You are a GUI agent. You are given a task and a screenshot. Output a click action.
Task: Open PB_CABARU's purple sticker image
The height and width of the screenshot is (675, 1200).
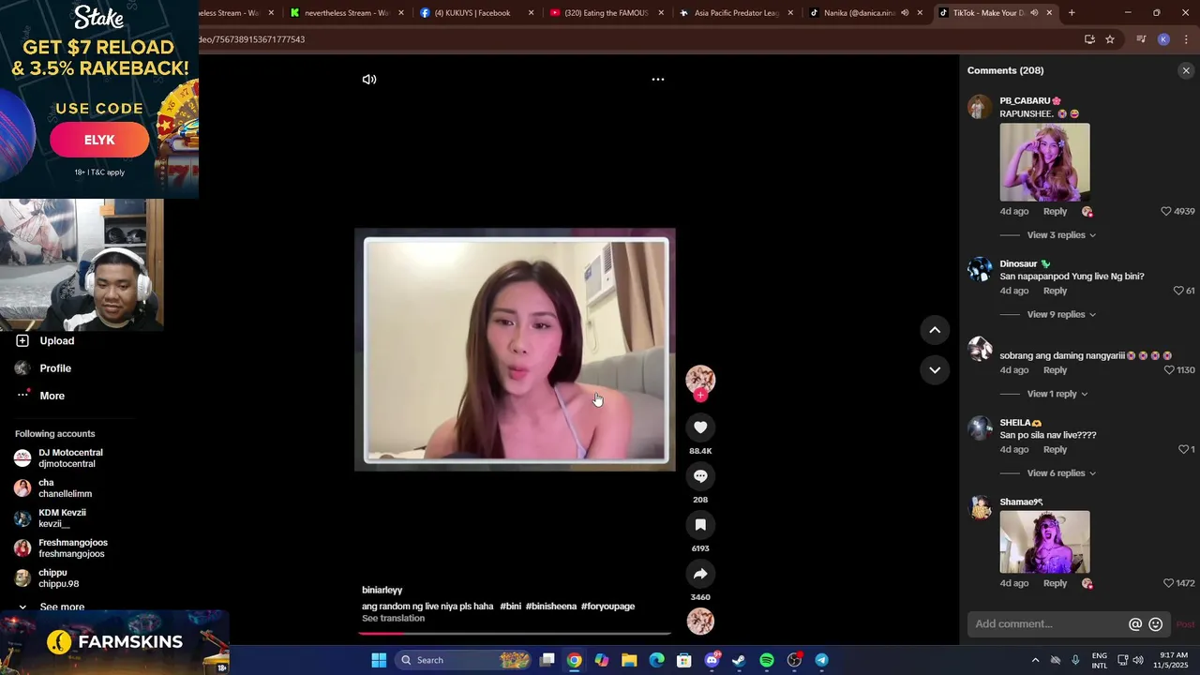1044,162
